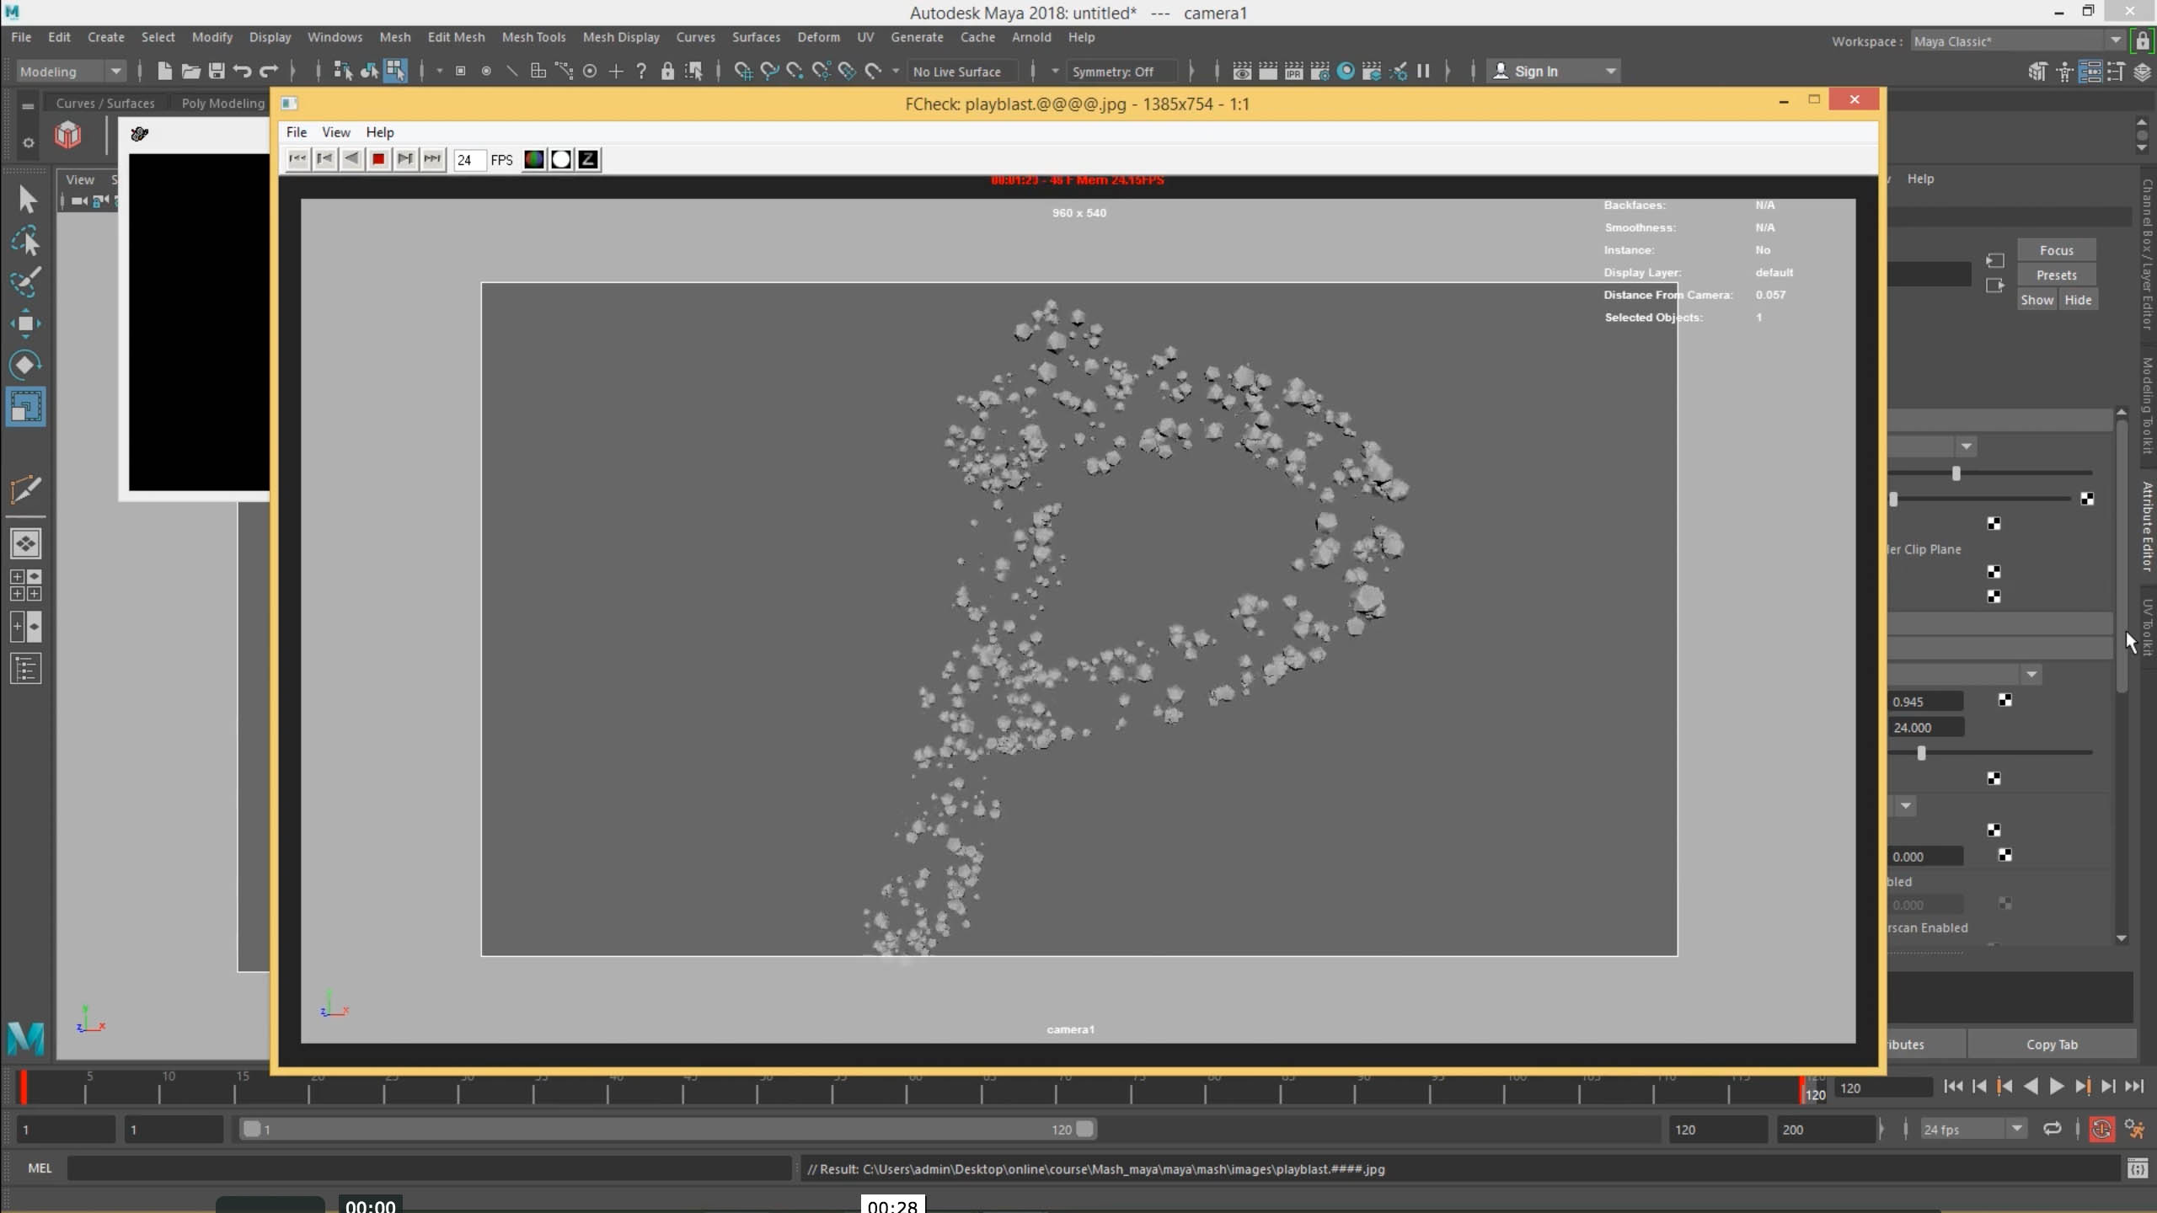Open the Render Settings icon in the status line
Image resolution: width=2157 pixels, height=1213 pixels.
pos(1319,72)
